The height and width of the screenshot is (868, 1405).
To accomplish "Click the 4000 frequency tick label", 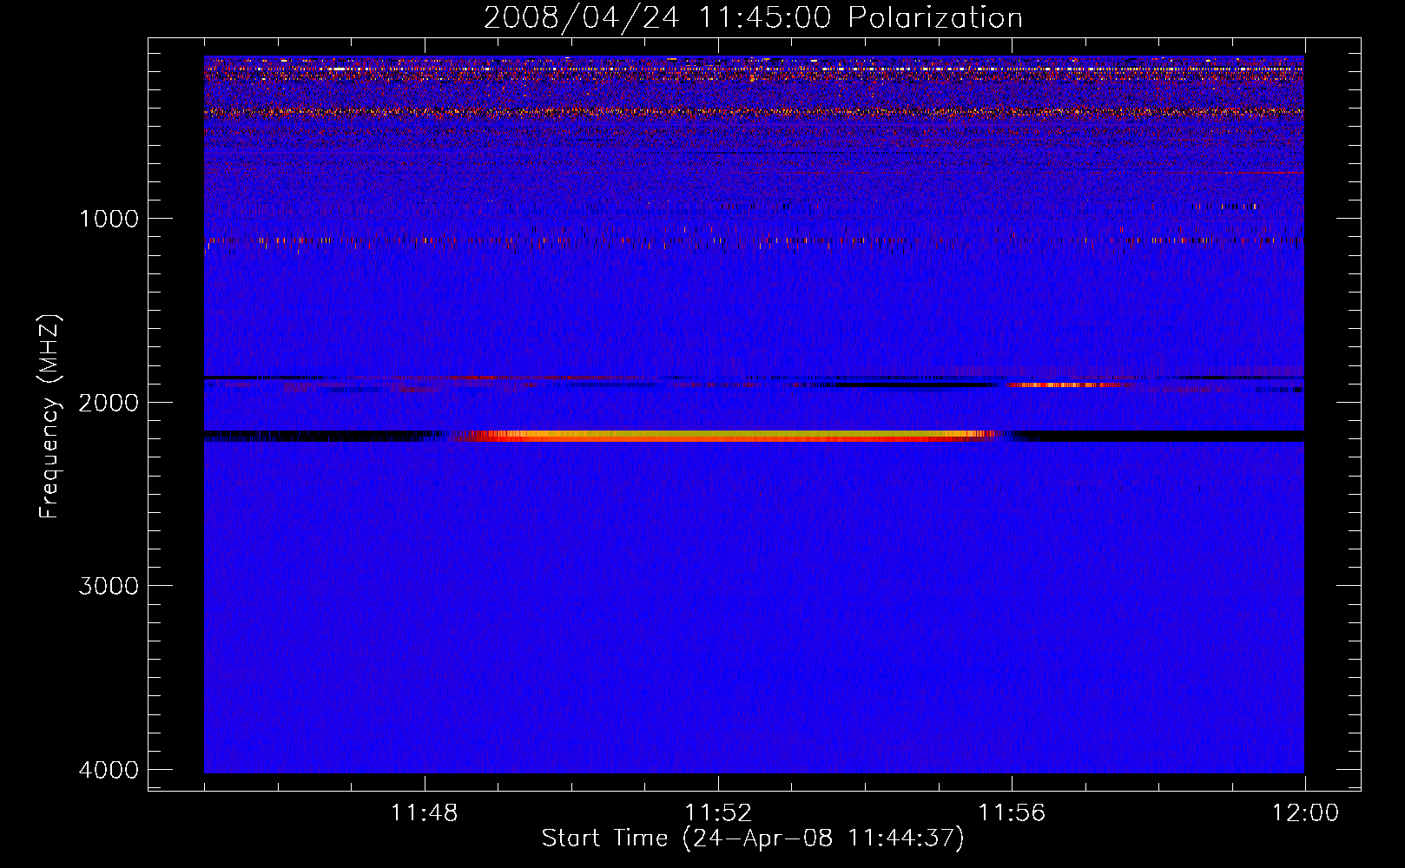I will tap(109, 770).
